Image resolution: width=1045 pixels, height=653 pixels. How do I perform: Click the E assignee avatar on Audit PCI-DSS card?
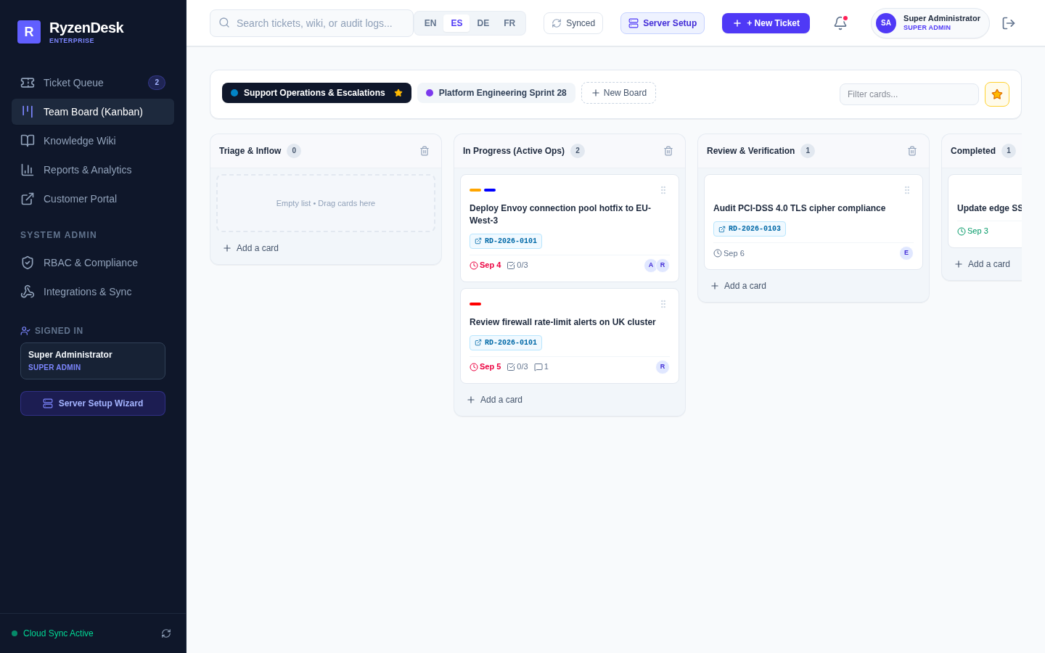point(906,253)
